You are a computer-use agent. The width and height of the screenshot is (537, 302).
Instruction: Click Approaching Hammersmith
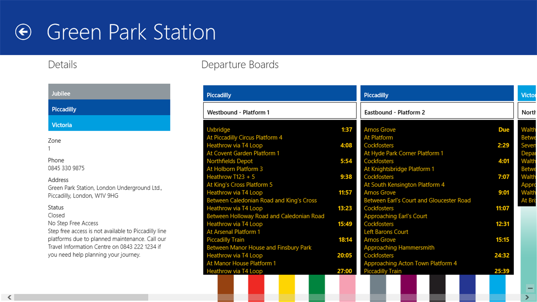(x=399, y=247)
